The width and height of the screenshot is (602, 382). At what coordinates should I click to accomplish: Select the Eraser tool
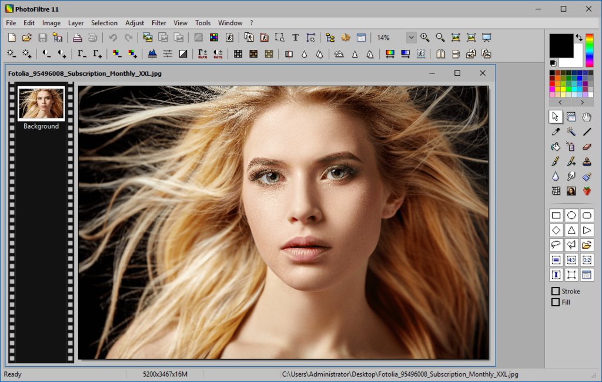[587, 147]
